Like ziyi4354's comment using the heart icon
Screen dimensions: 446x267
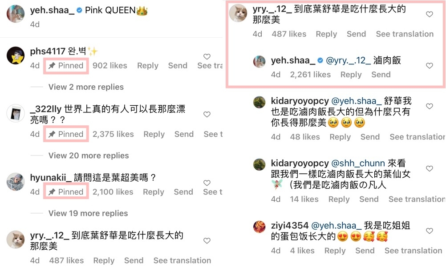point(429,231)
